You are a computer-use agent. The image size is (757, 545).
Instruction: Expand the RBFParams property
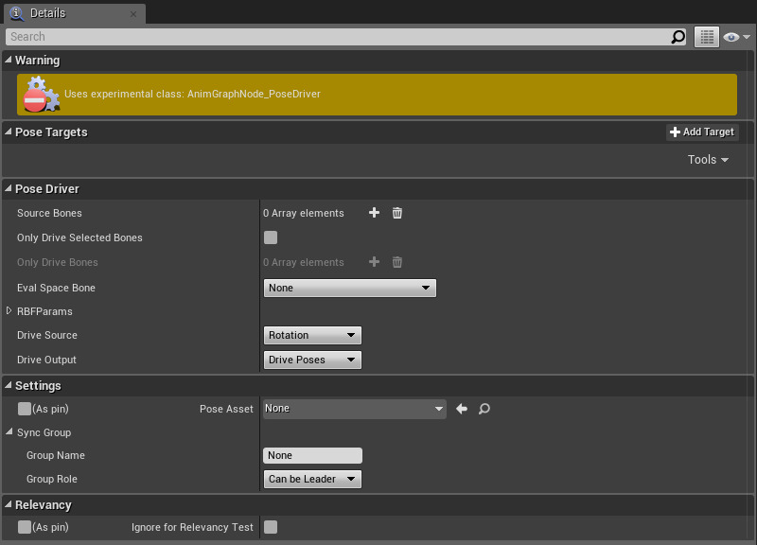pyautogui.click(x=9, y=311)
